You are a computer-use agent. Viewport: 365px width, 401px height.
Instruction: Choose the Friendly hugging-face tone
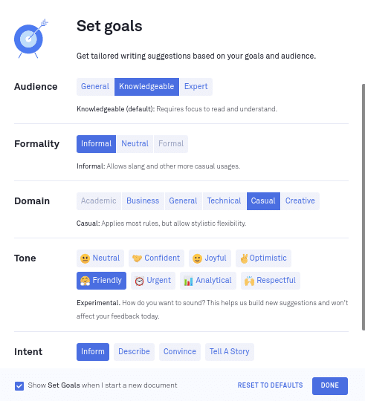(x=101, y=281)
